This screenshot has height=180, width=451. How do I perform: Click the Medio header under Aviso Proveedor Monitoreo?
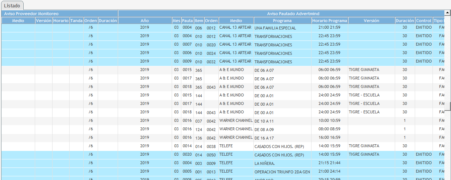(18, 21)
